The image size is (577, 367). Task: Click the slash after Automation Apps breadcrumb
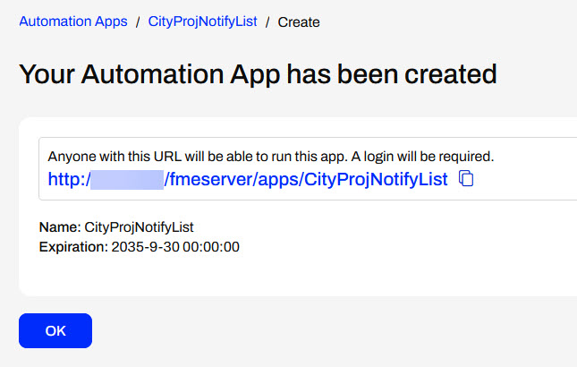(138, 21)
